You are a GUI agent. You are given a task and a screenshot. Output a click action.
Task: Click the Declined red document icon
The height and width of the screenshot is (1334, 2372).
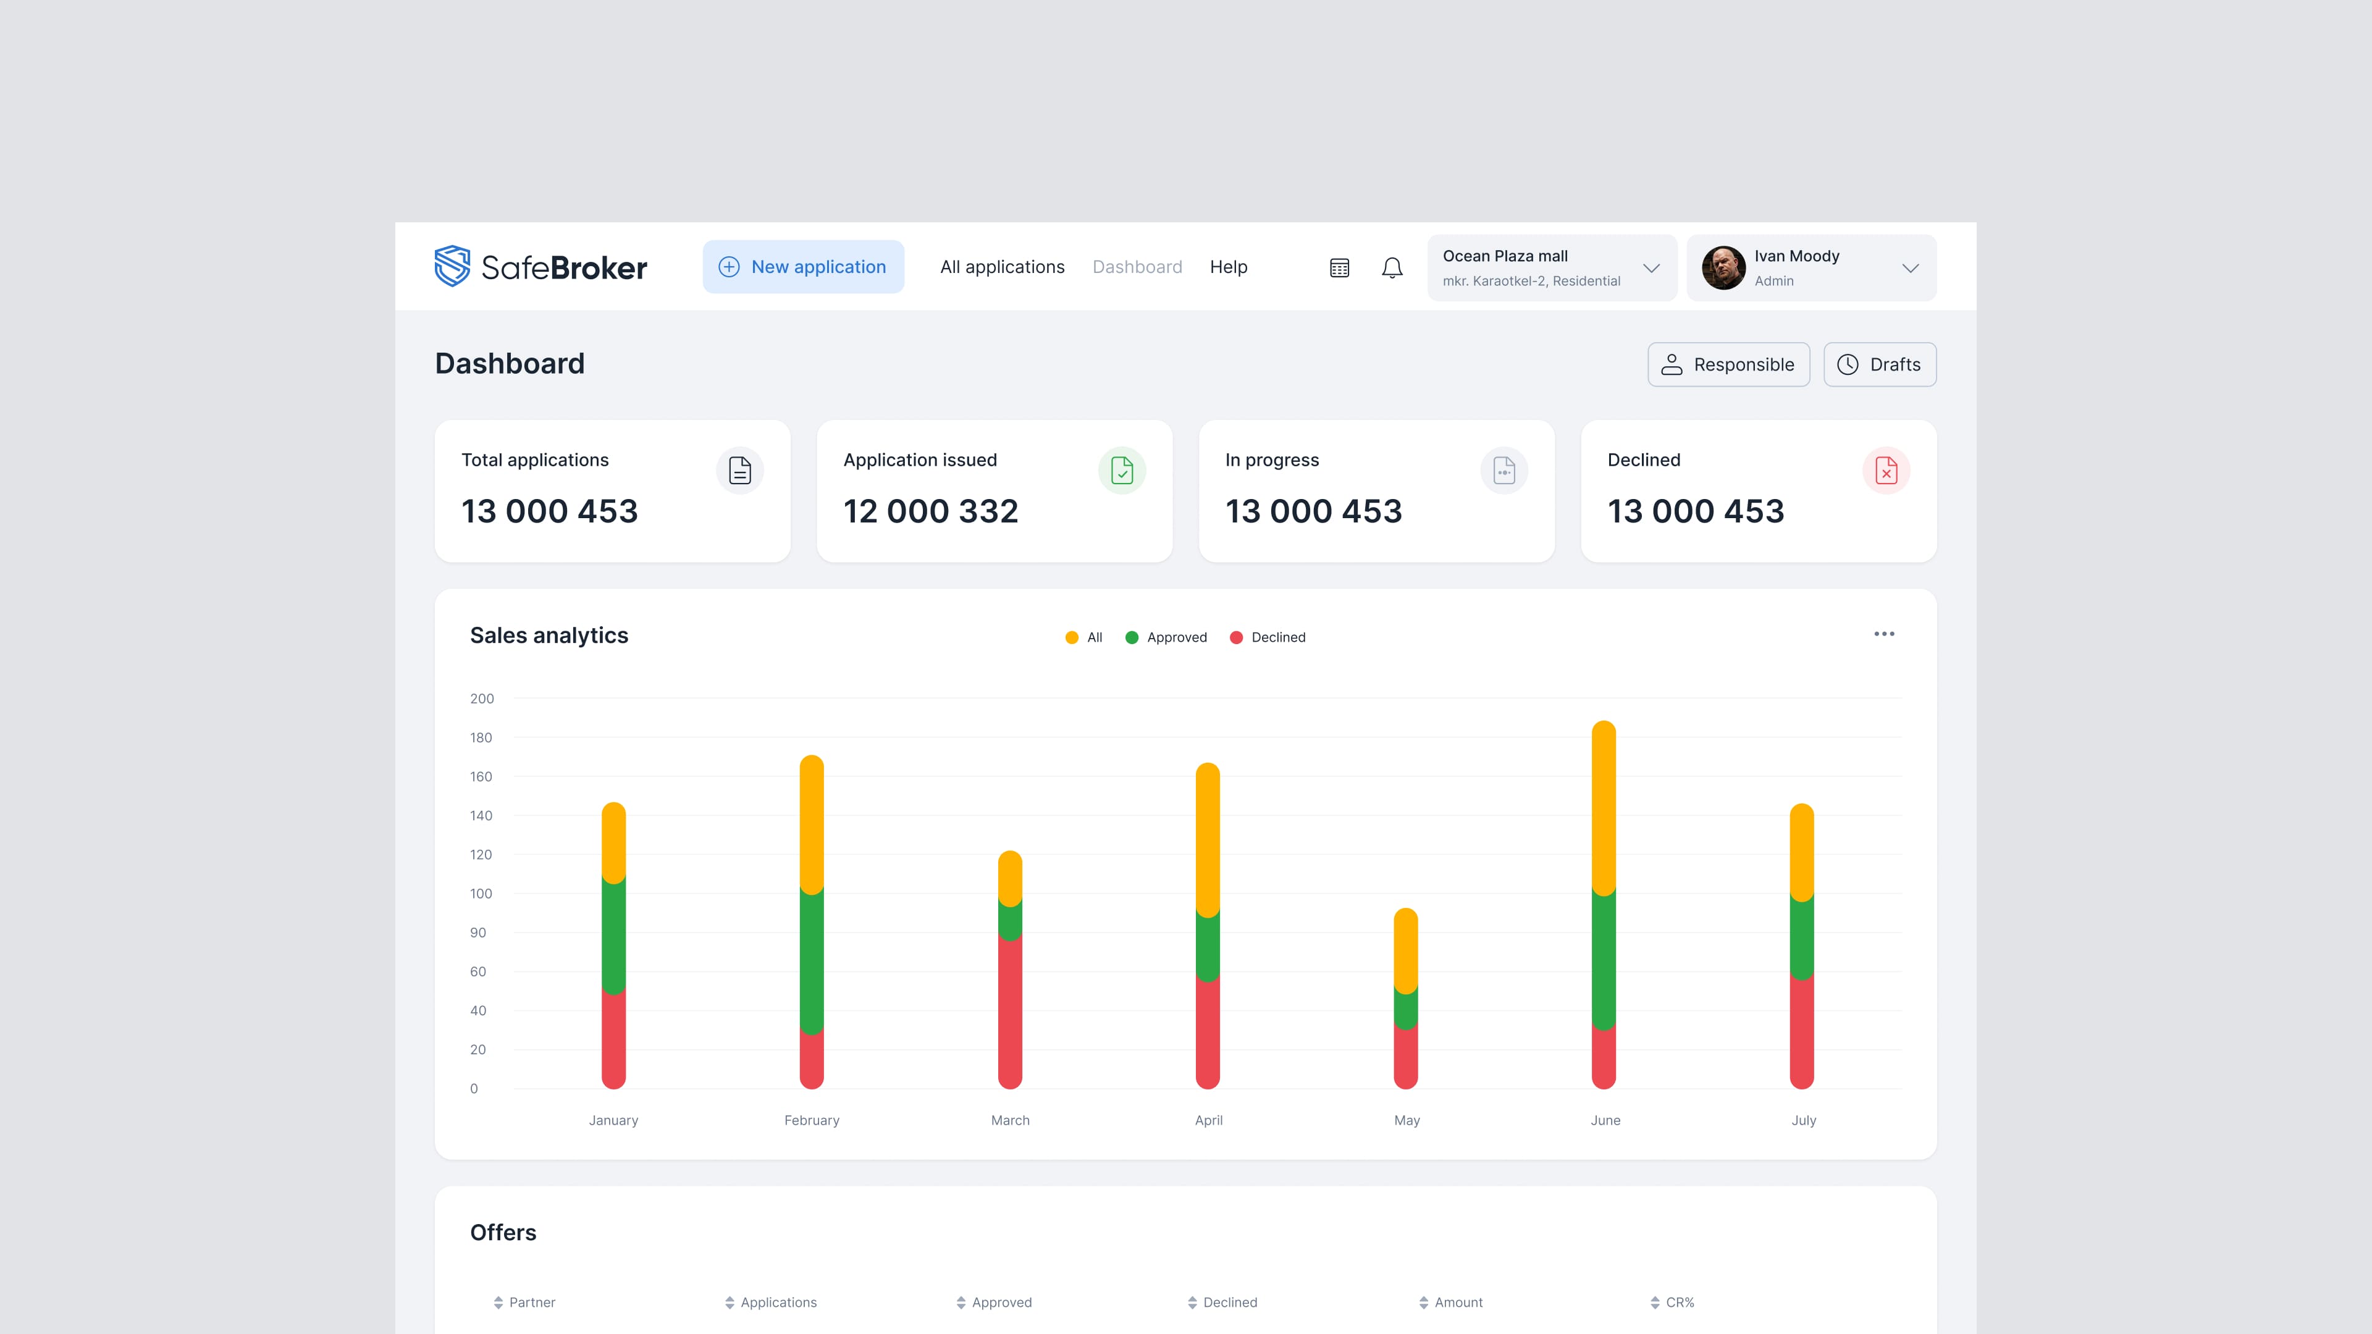click(x=1886, y=471)
